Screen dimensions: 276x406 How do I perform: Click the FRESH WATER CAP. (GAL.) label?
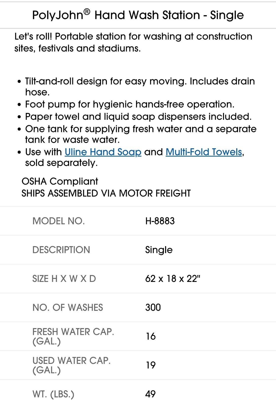[73, 336]
